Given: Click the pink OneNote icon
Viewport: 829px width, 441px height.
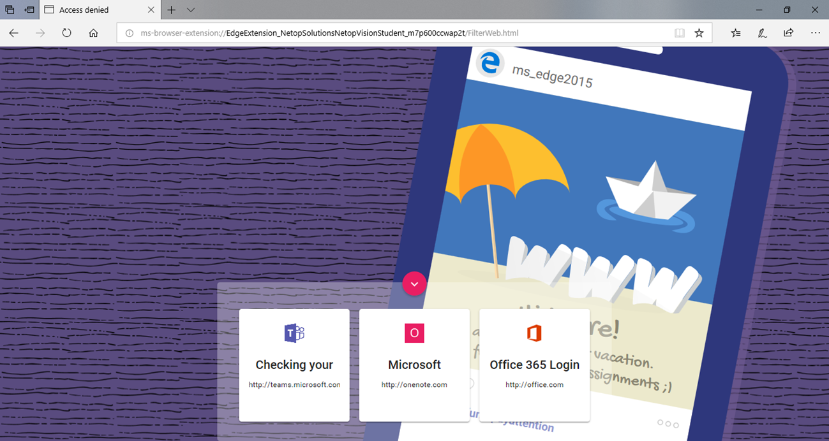Looking at the screenshot, I should (x=414, y=333).
